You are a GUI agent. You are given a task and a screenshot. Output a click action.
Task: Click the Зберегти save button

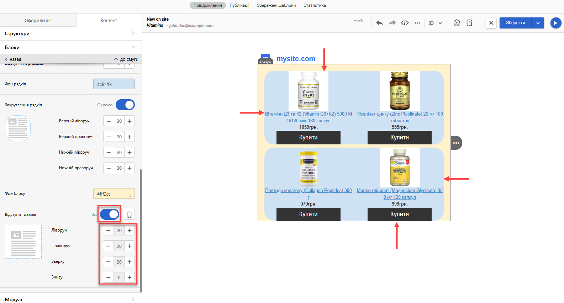(516, 23)
